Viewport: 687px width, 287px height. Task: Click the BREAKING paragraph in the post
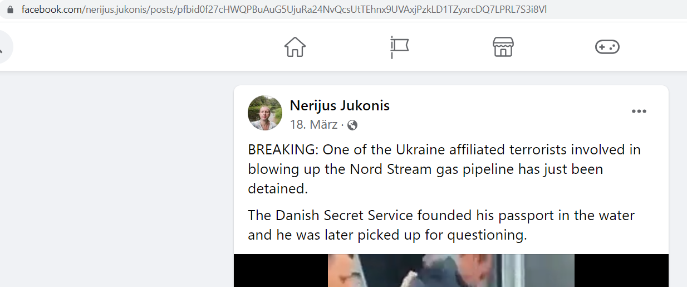click(444, 169)
